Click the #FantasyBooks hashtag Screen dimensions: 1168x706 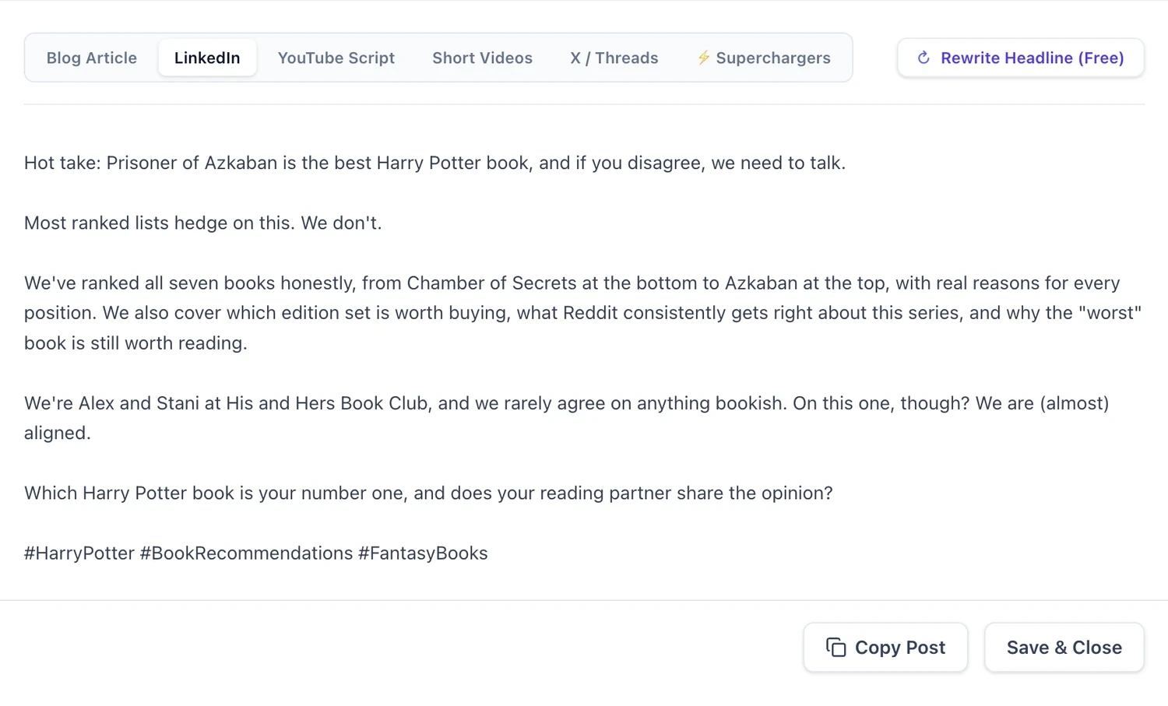pyautogui.click(x=423, y=553)
